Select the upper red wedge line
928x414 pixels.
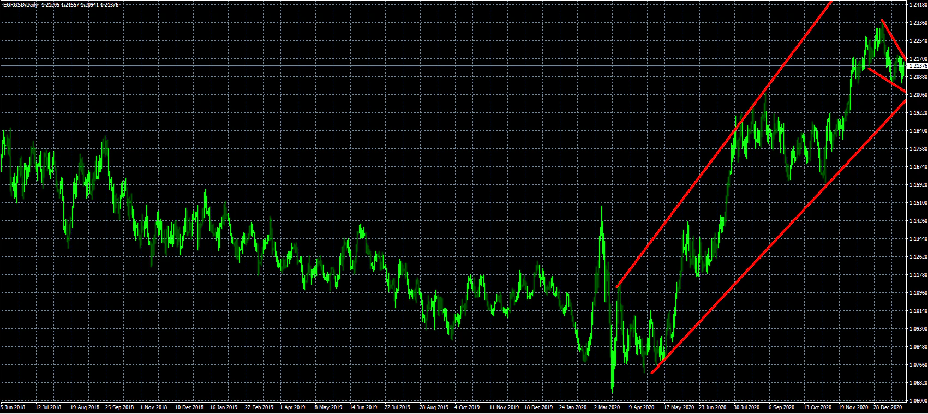click(x=895, y=40)
